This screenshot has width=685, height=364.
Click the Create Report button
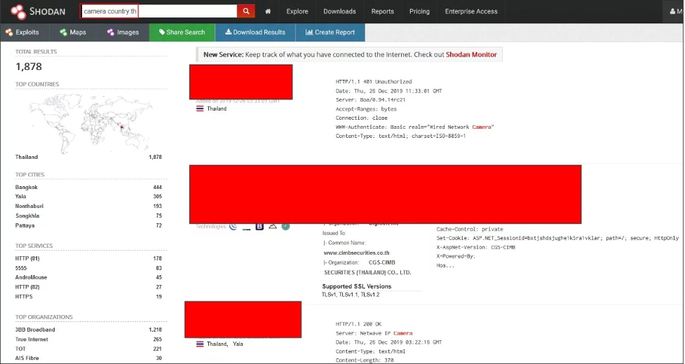(330, 32)
